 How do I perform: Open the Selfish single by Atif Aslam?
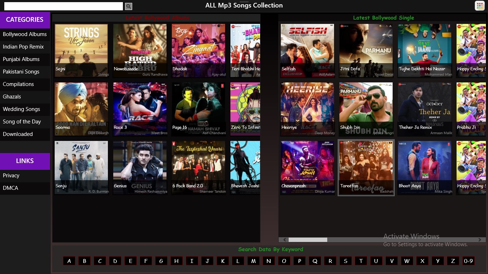(308, 51)
